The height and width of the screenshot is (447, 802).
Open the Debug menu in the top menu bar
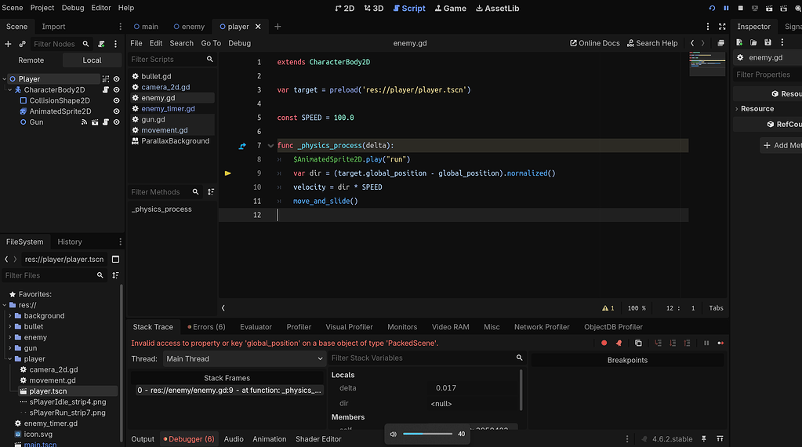73,8
